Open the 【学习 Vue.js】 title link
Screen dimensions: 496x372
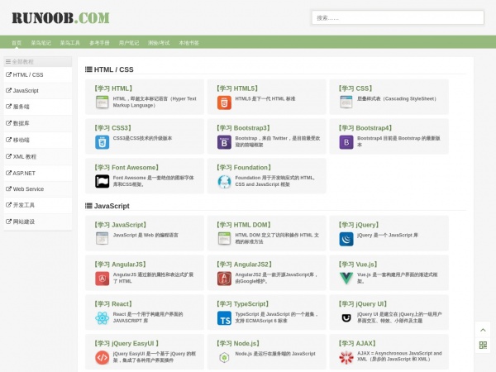click(358, 265)
